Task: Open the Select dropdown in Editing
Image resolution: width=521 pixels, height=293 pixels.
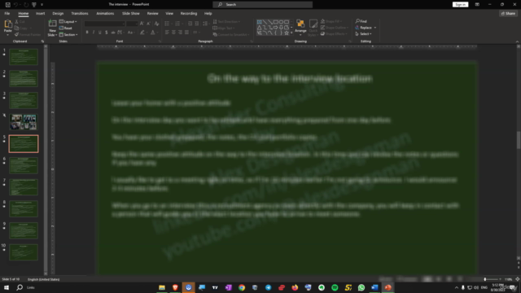Action: coord(363,34)
